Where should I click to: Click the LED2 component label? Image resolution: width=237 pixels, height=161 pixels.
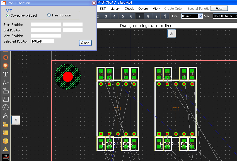(175, 109)
